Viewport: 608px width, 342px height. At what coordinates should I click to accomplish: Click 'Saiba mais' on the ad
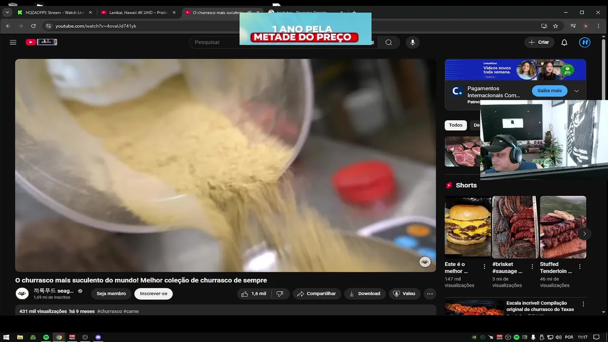550,90
